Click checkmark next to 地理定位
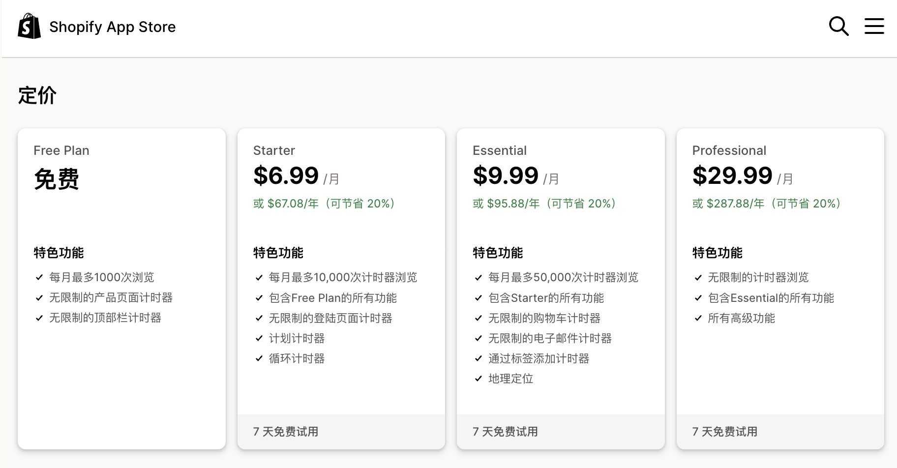The height and width of the screenshot is (468, 897). (x=478, y=379)
